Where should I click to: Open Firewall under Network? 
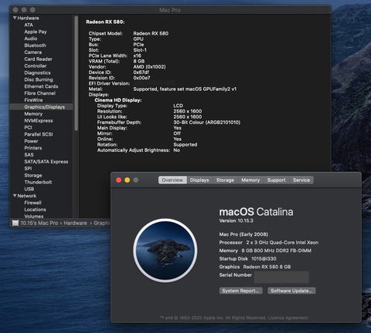(x=33, y=203)
